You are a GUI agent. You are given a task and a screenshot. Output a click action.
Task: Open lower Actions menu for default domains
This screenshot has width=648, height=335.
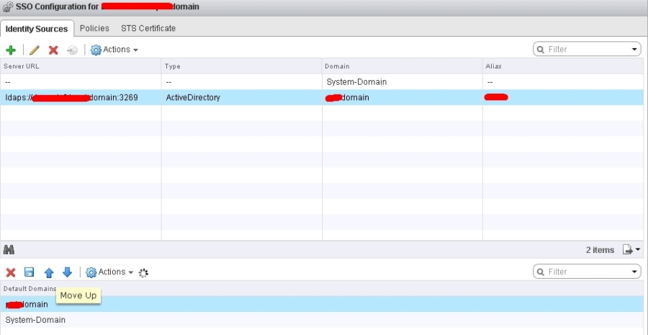[x=109, y=272]
